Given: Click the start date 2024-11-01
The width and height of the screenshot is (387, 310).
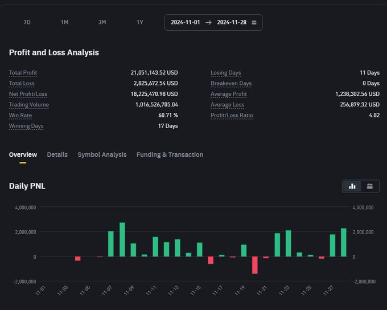Looking at the screenshot, I should [185, 22].
